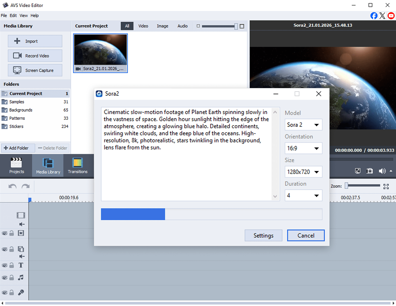Viewport: 396px width, 306px height.
Task: Switch to the Projects tab
Action: coord(16,166)
